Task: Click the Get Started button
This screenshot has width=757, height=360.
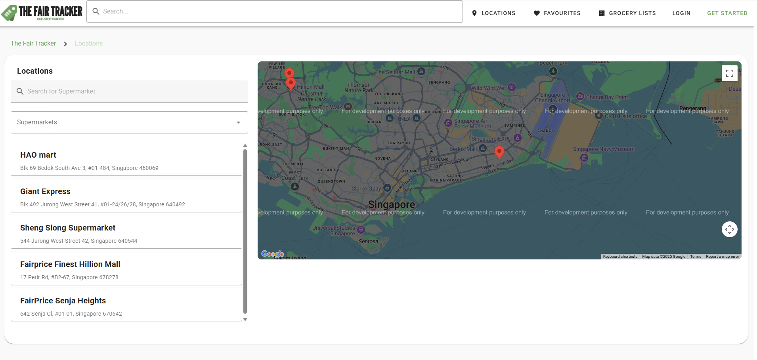Action: click(727, 13)
